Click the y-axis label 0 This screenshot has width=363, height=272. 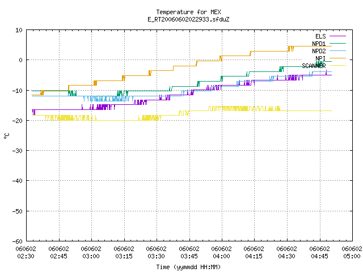pos(21,60)
